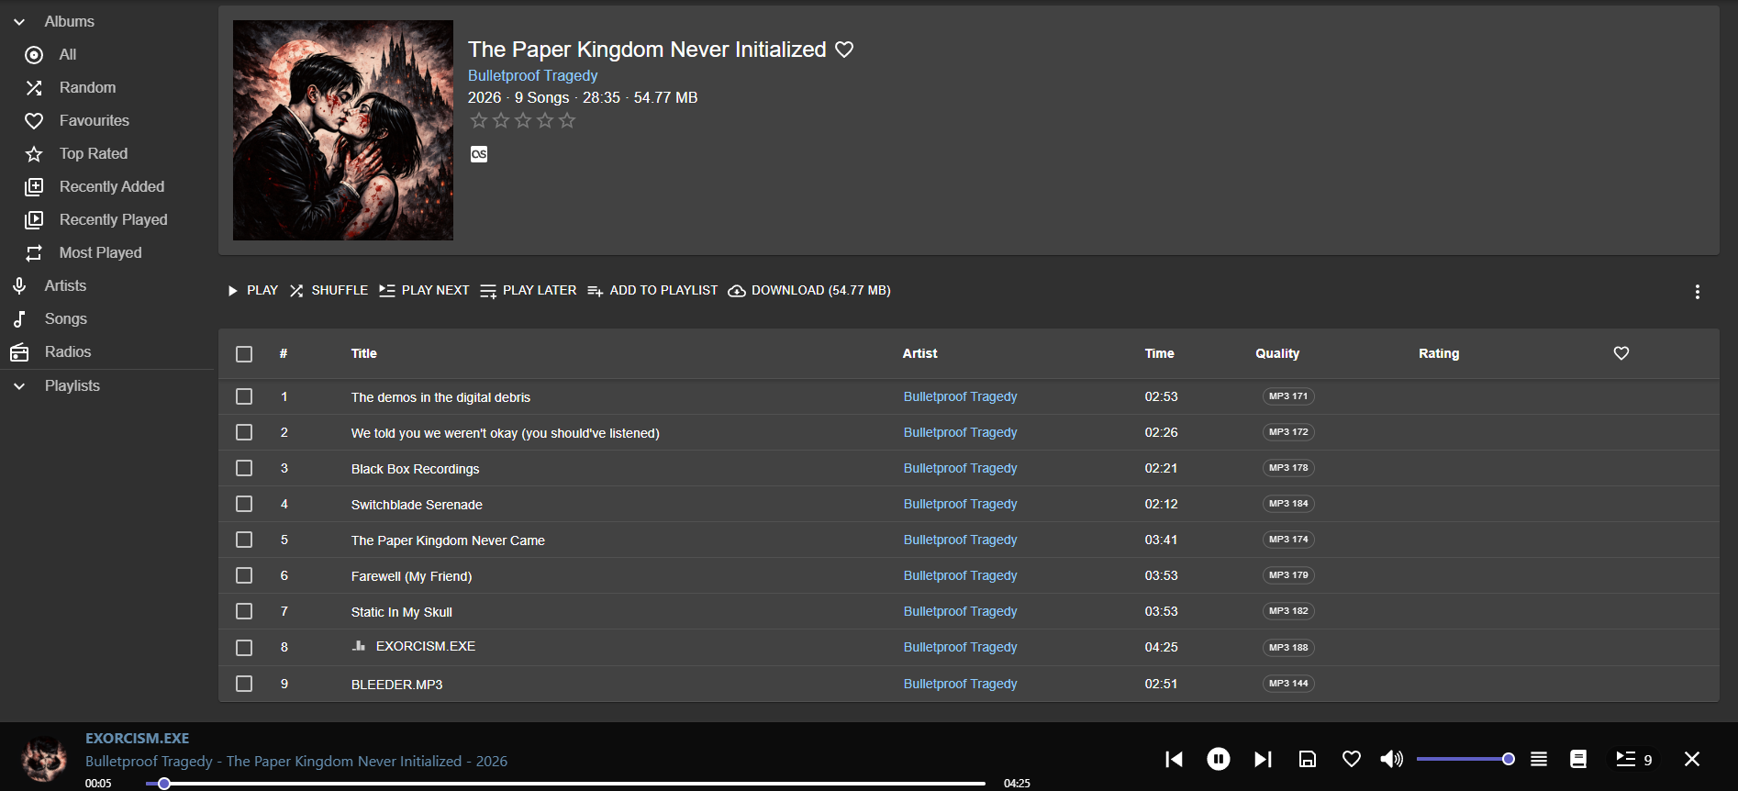Show lyrics for the current song
The width and height of the screenshot is (1738, 791).
(x=1578, y=759)
